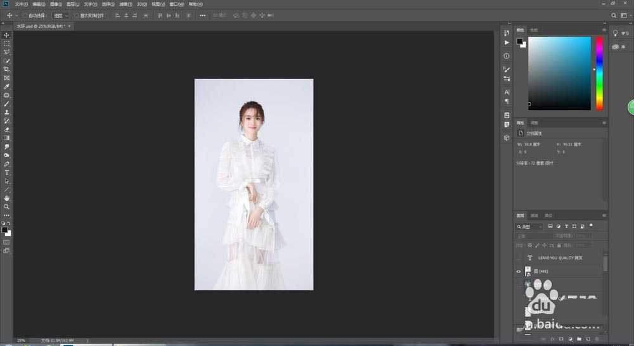Hide the layer with the visible eye icon
This screenshot has height=346, width=634.
[519, 271]
